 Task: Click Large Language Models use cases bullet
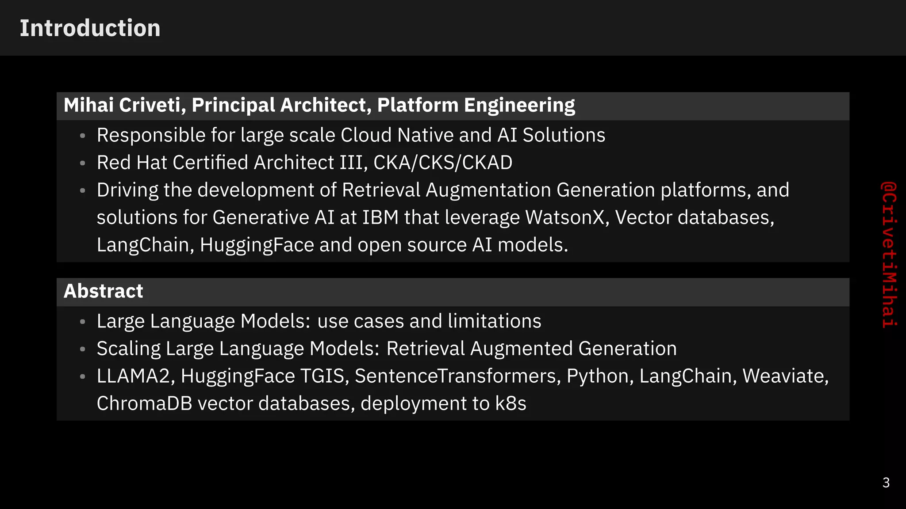pyautogui.click(x=319, y=321)
